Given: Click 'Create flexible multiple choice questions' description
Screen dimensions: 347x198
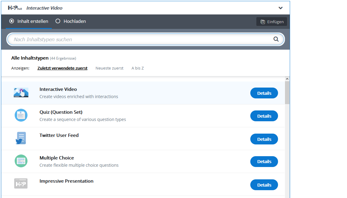Looking at the screenshot, I should pyautogui.click(x=79, y=165).
